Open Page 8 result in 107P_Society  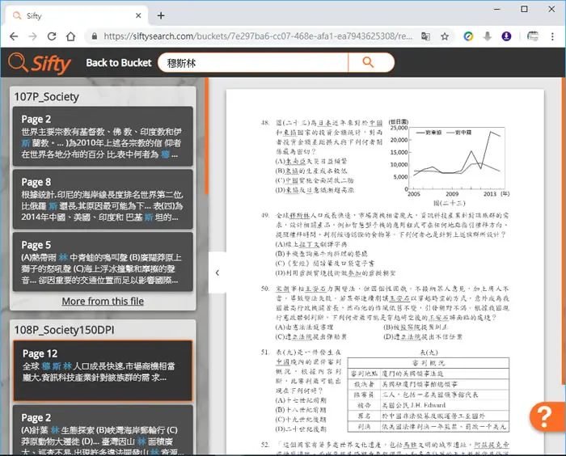(x=103, y=199)
